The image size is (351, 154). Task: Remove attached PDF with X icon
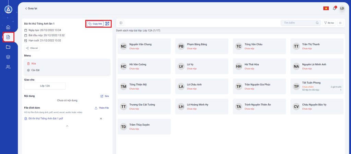[101, 119]
